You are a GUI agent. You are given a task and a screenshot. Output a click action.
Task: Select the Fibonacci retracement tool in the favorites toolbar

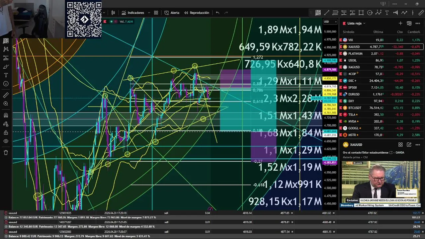[x=335, y=13]
